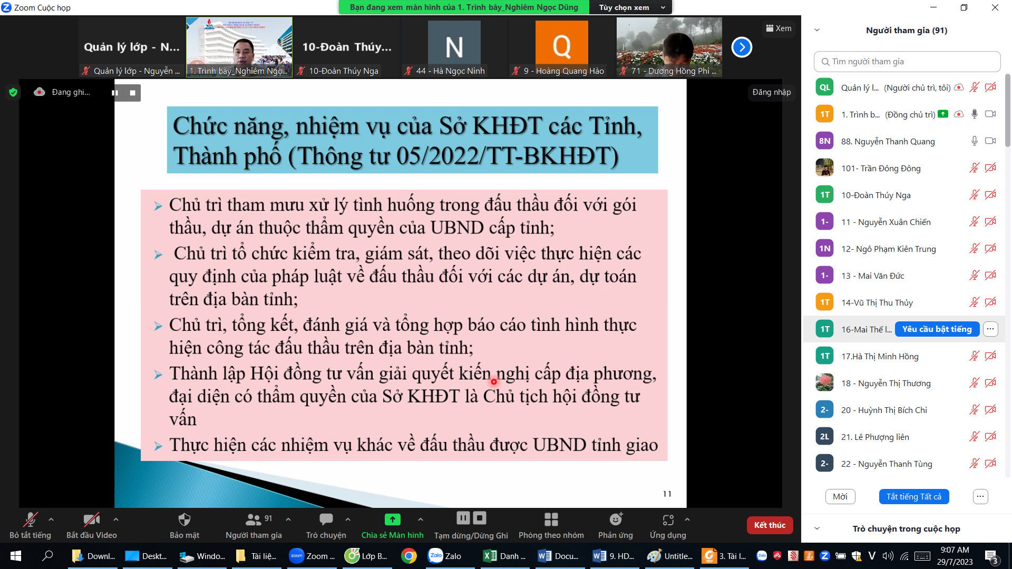This screenshot has height=569, width=1012.
Task: Collapse the Người tham gia panel chevron
Action: [x=817, y=30]
